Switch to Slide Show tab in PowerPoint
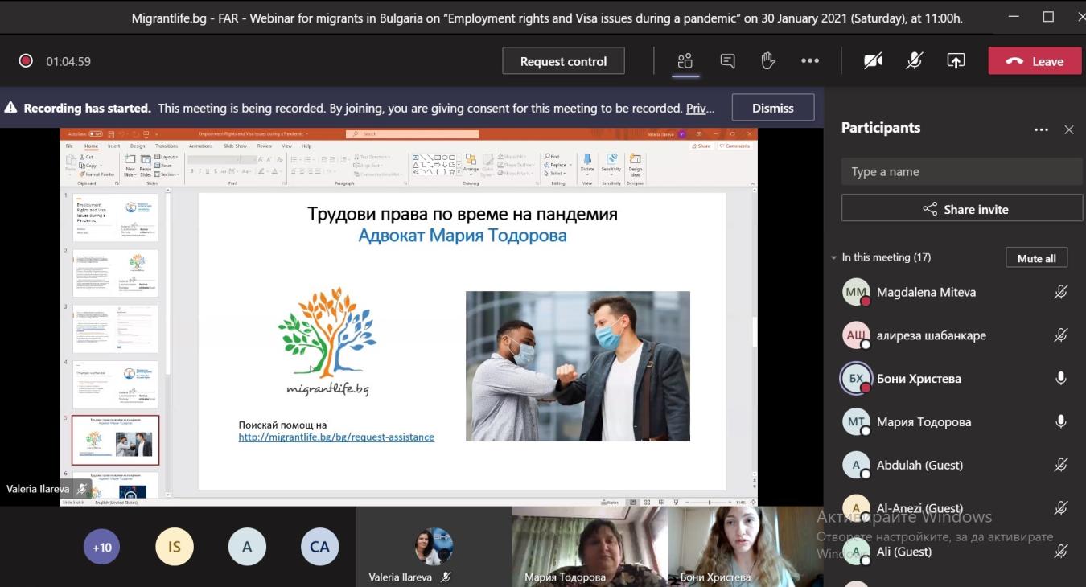The image size is (1086, 587). point(235,146)
